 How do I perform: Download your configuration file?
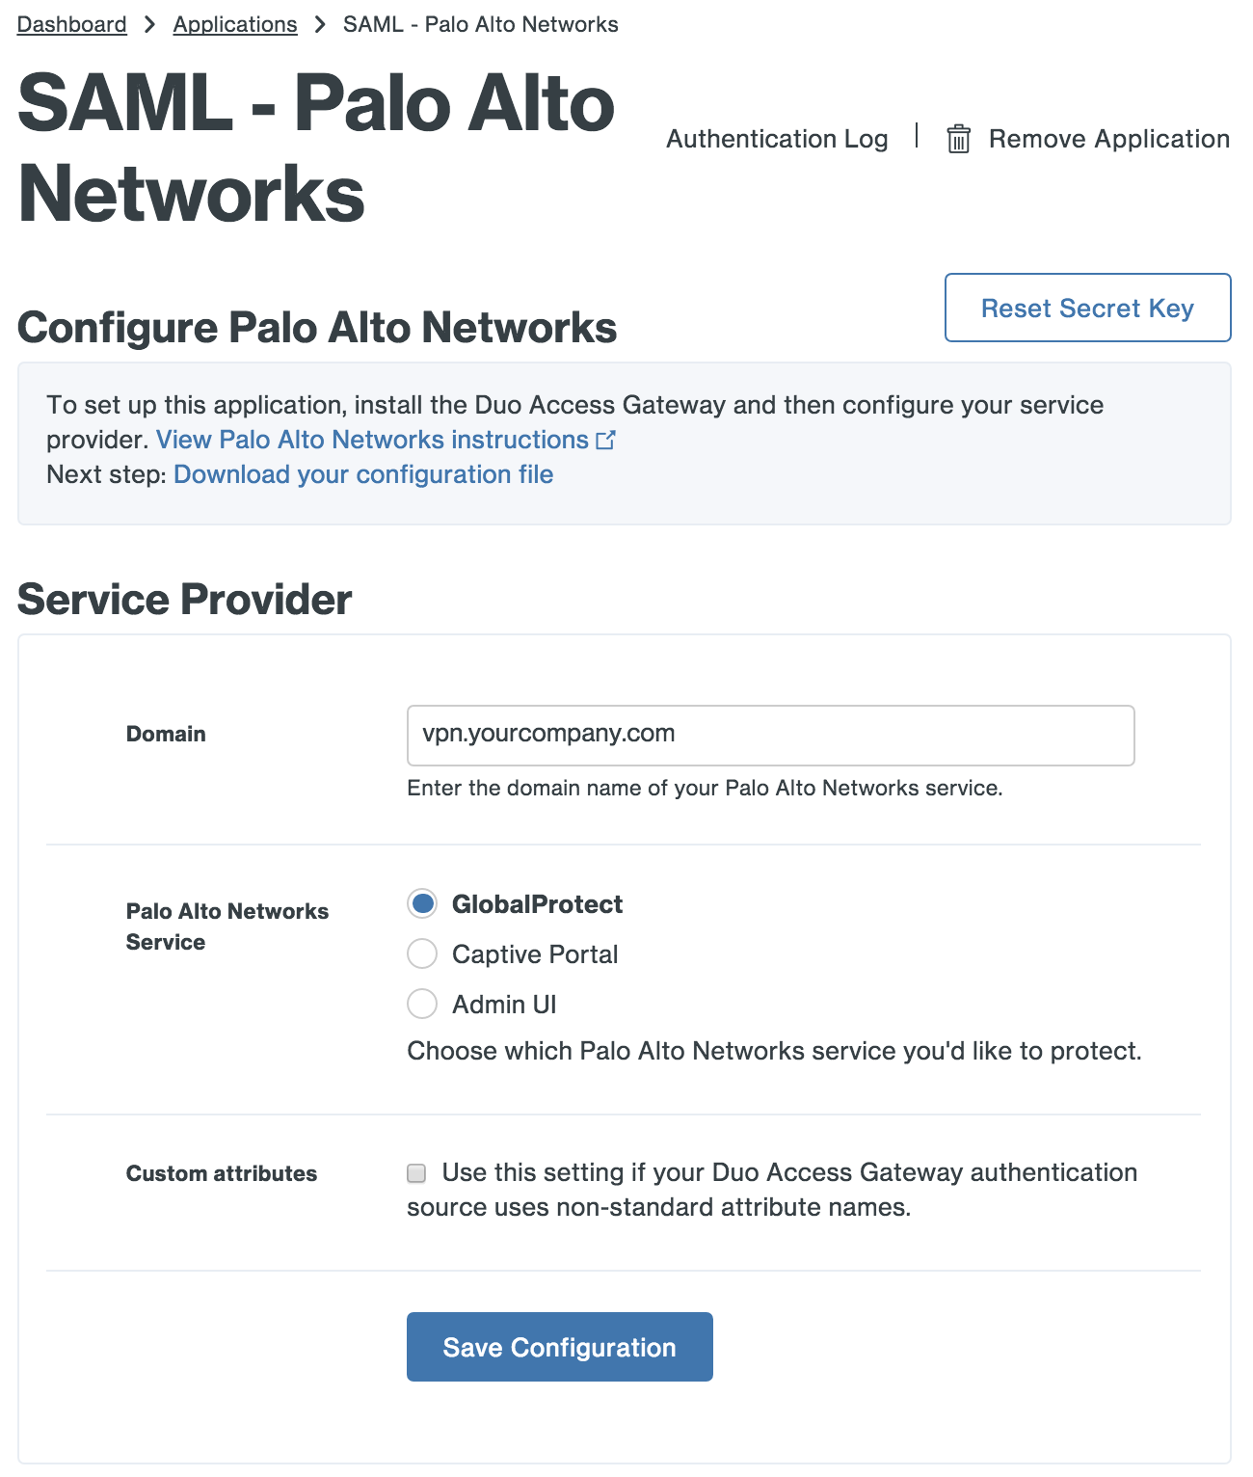pyautogui.click(x=363, y=474)
